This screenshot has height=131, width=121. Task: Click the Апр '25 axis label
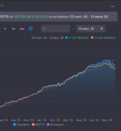pos(16,120)
